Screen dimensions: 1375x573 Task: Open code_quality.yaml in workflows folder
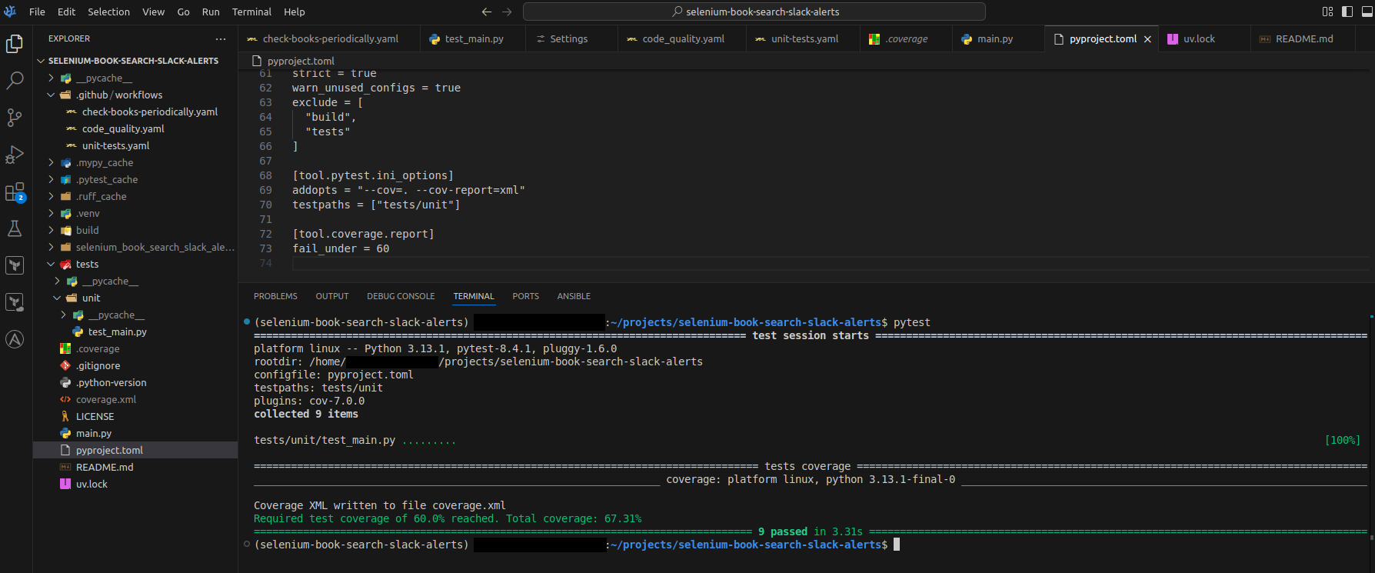pos(123,129)
